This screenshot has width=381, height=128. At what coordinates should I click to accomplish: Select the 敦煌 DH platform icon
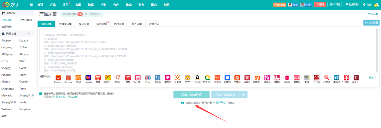coord(307,78)
